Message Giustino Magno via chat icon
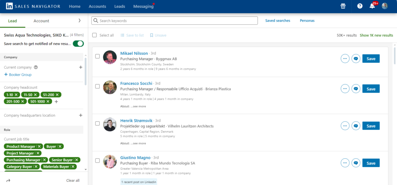Image resolution: width=397 pixels, height=185 pixels. [356, 163]
